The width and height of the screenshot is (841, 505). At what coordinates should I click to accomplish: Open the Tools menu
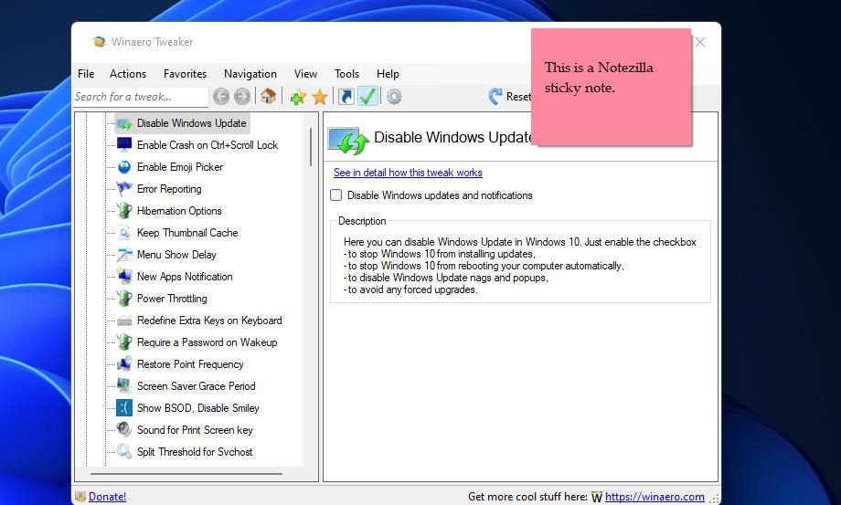tap(346, 74)
